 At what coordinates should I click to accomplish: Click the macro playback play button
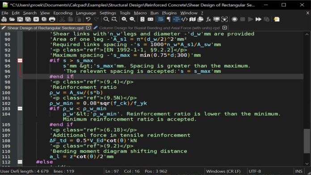coord(251,19)
